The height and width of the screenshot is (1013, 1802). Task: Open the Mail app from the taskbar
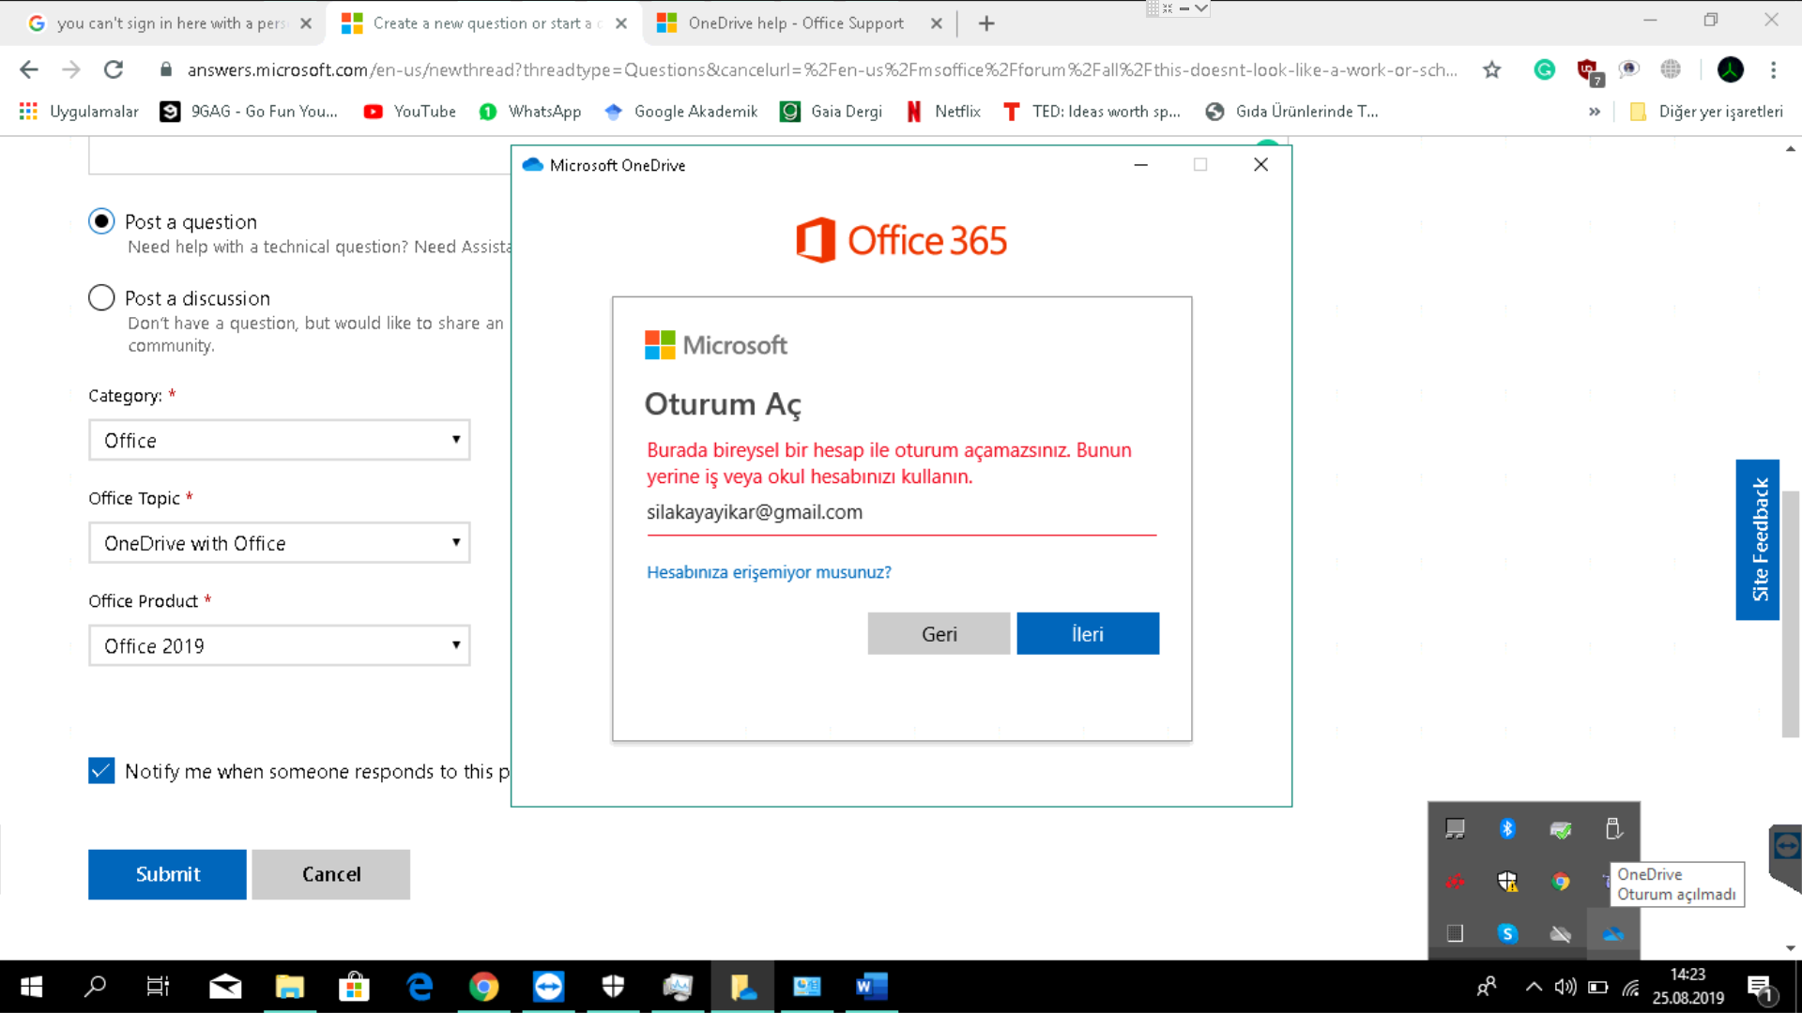pyautogui.click(x=225, y=987)
